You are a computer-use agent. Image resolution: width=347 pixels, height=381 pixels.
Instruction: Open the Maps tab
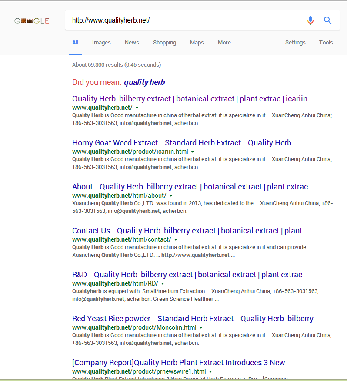coord(197,43)
